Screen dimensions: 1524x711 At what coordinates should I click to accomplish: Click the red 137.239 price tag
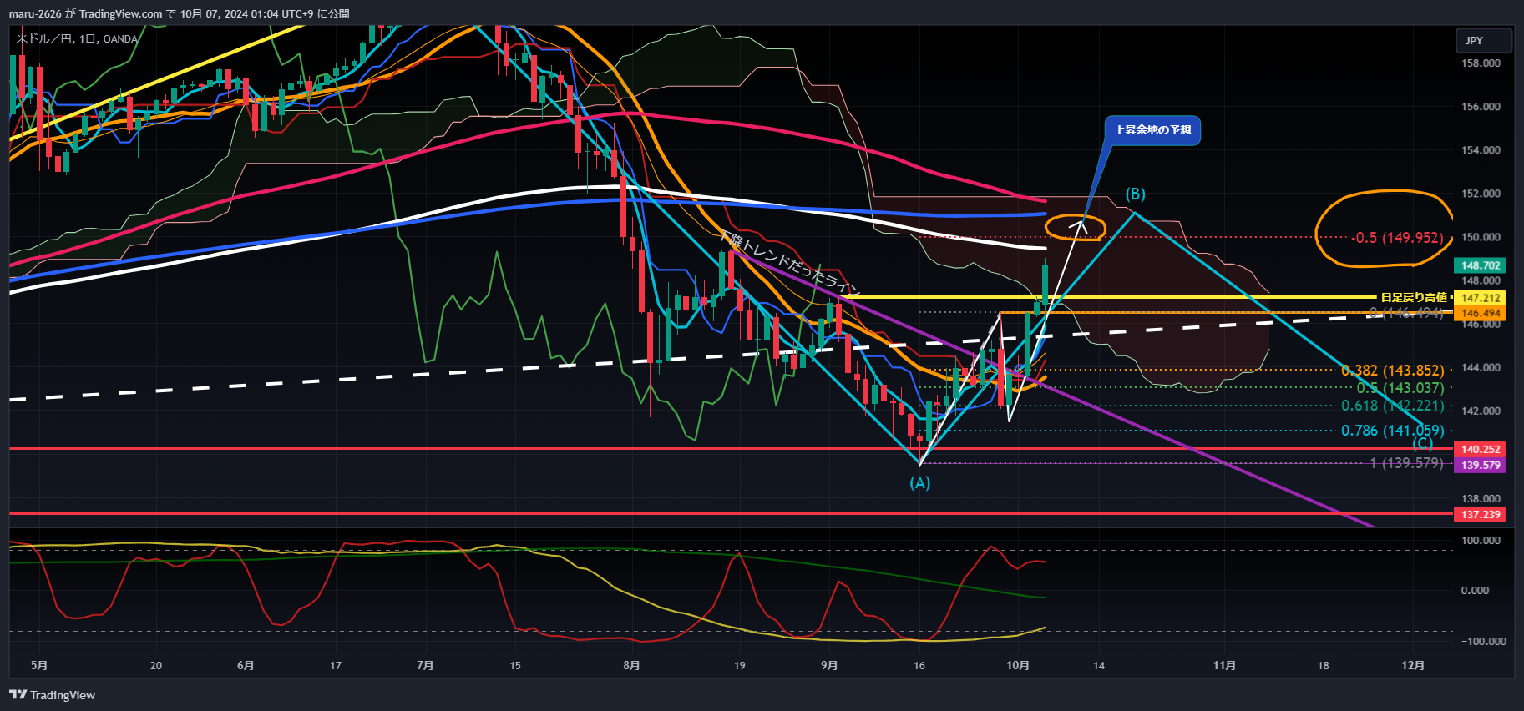1481,514
